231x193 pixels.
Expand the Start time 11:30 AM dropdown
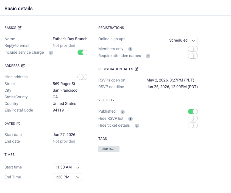[x=67, y=167]
